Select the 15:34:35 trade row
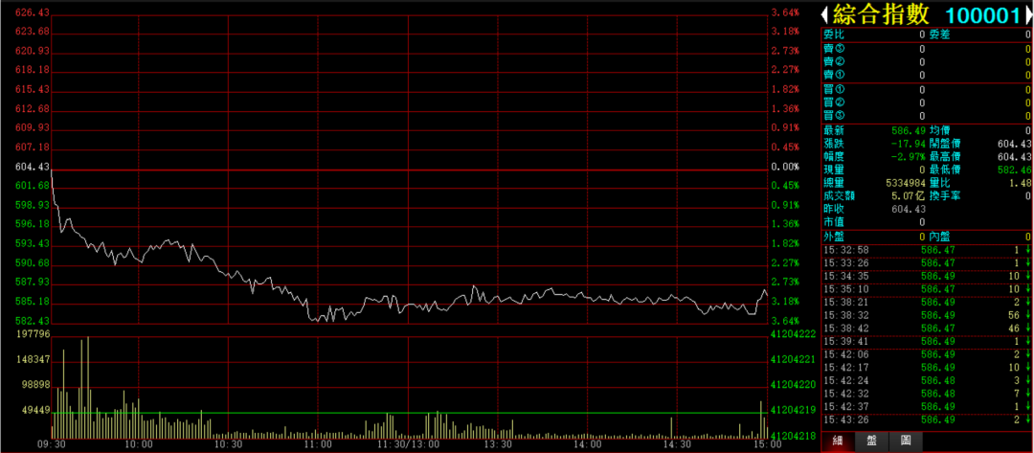 [927, 276]
